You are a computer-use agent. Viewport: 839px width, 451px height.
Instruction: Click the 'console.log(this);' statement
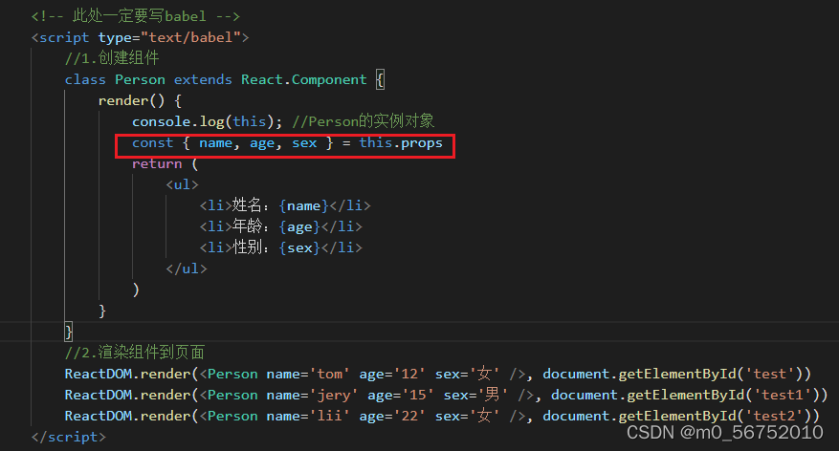207,122
